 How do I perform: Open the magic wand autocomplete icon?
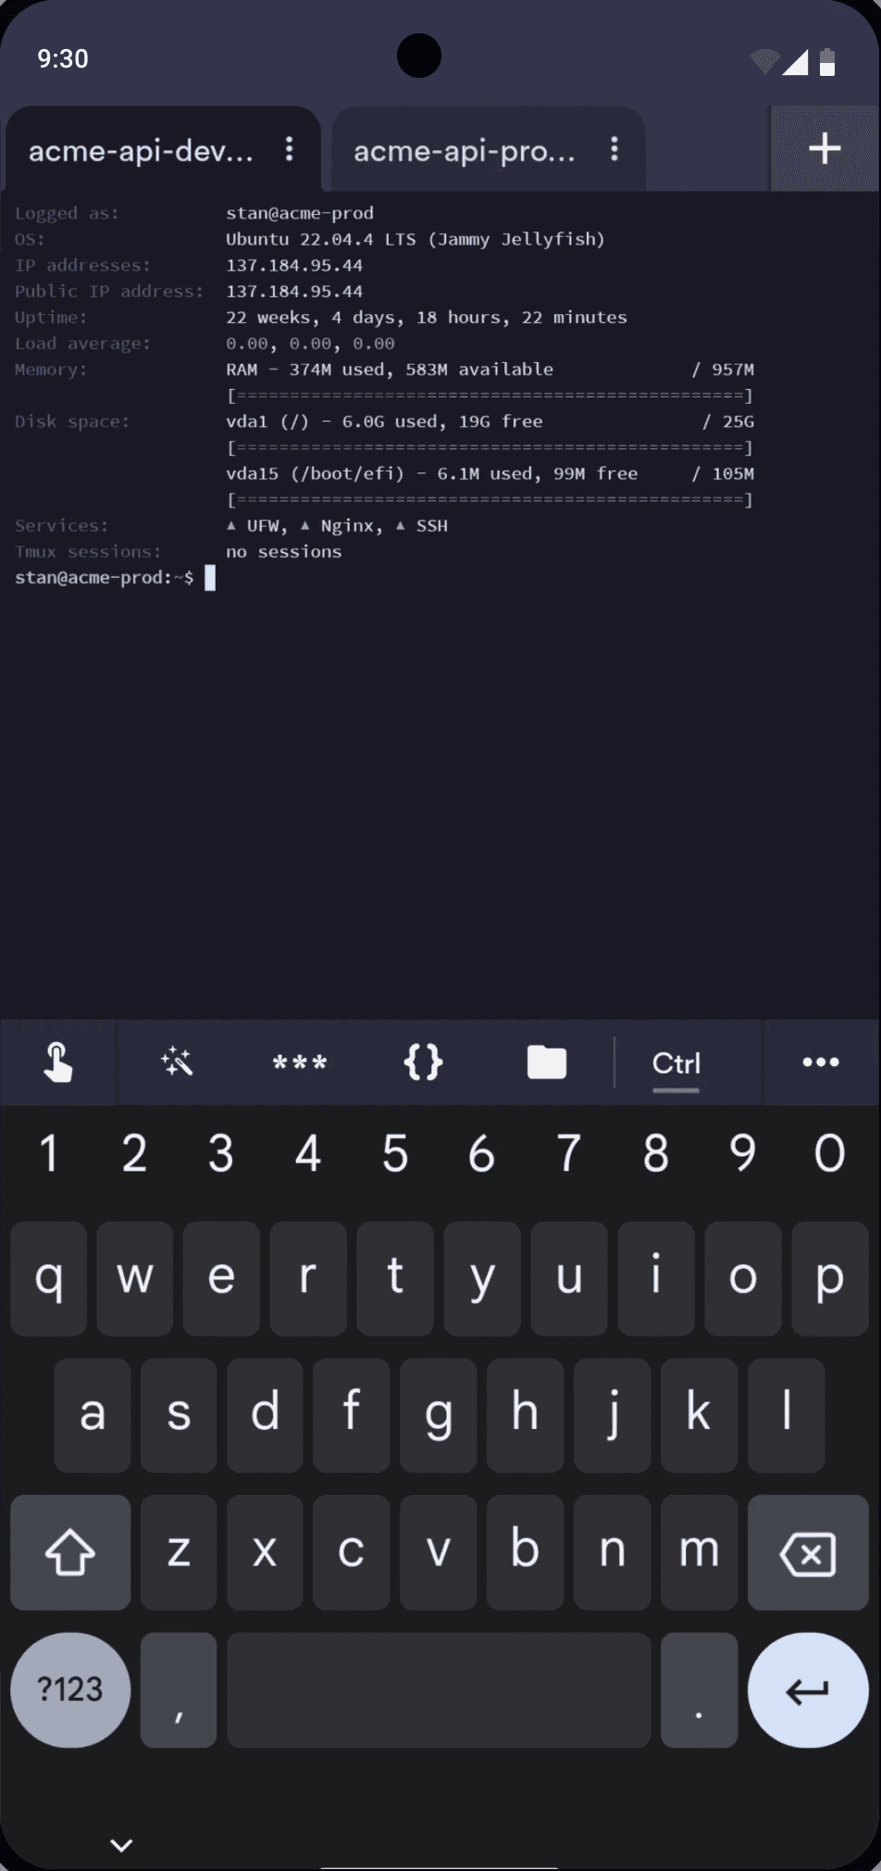pyautogui.click(x=177, y=1062)
